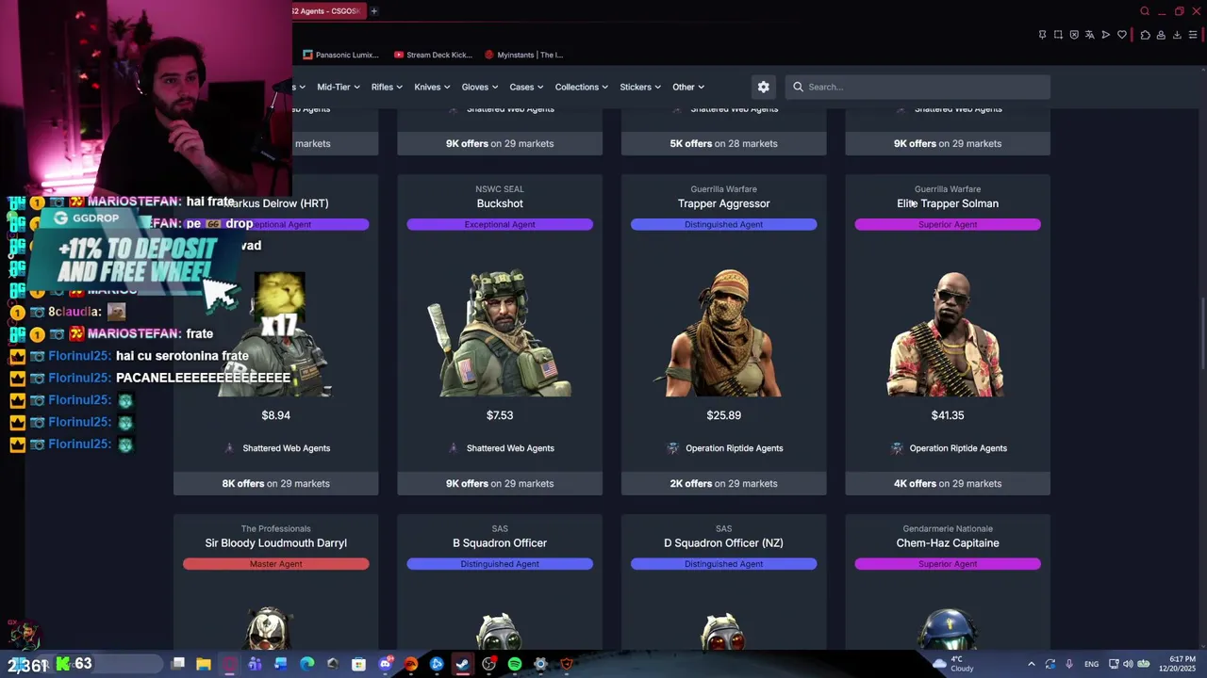1207x678 pixels.
Task: Click the $41.35 price text
Action: [x=948, y=415]
